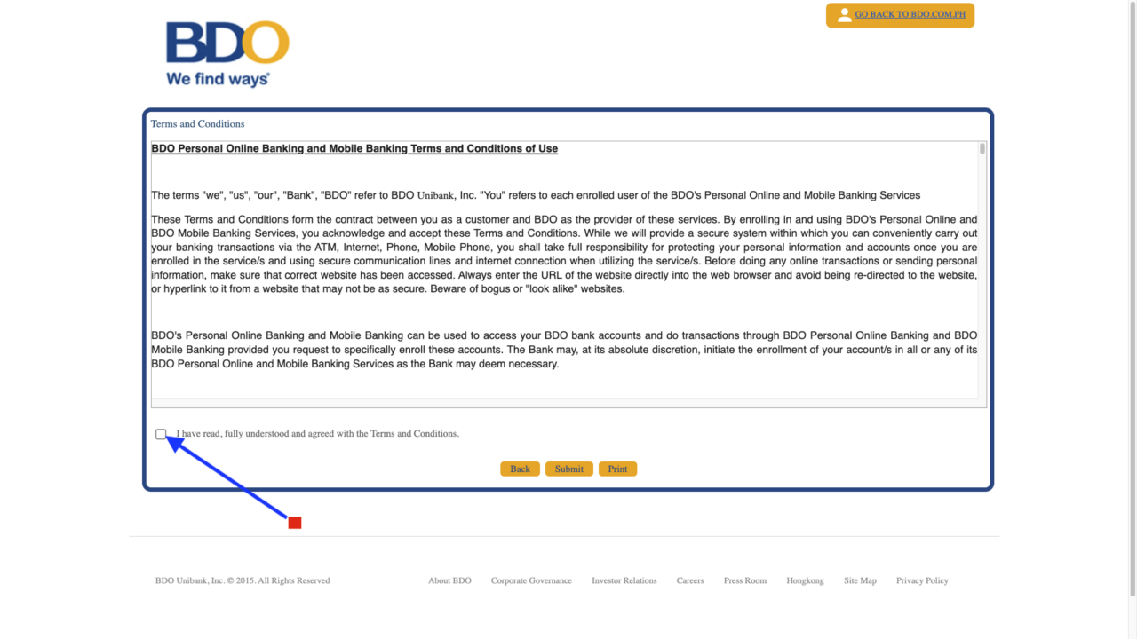This screenshot has height=639, width=1137.
Task: Click the BDO Unibank 2015 copyright text
Action: coord(243,580)
